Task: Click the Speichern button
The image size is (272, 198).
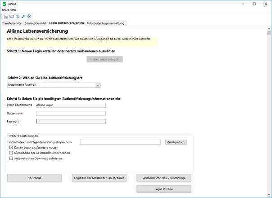Action: coord(34,178)
